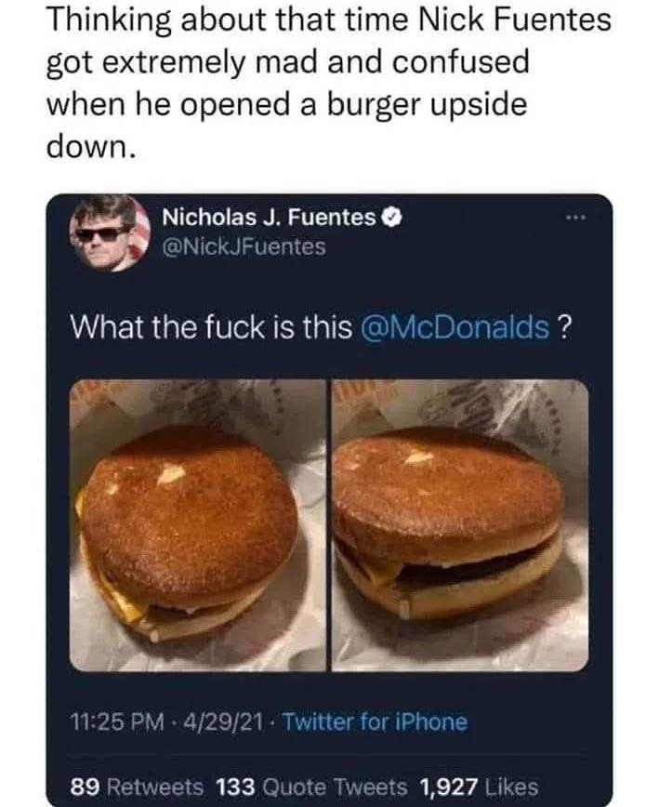646x807 pixels.
Task: Open the sunglasses profile avatar
Action: tap(110, 233)
